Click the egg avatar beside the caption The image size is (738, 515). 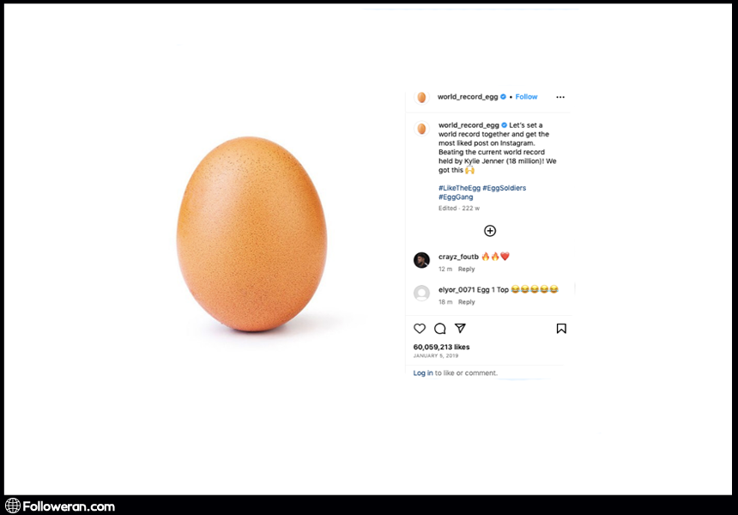[421, 129]
